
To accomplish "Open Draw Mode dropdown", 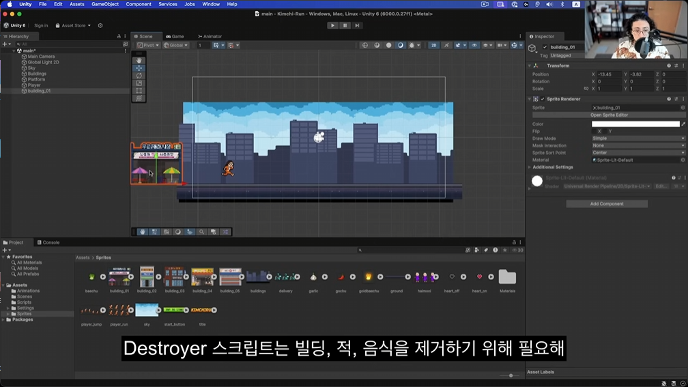I will coord(638,138).
